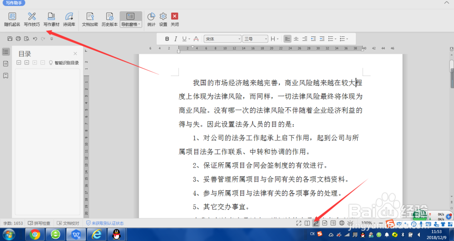
Task: Select the 目录 outline sidebar icon
Action: click(5, 52)
